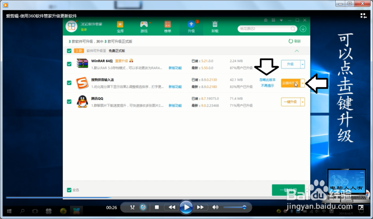Switch to the 游戏 tab
The height and width of the screenshot is (219, 373).
144,27
